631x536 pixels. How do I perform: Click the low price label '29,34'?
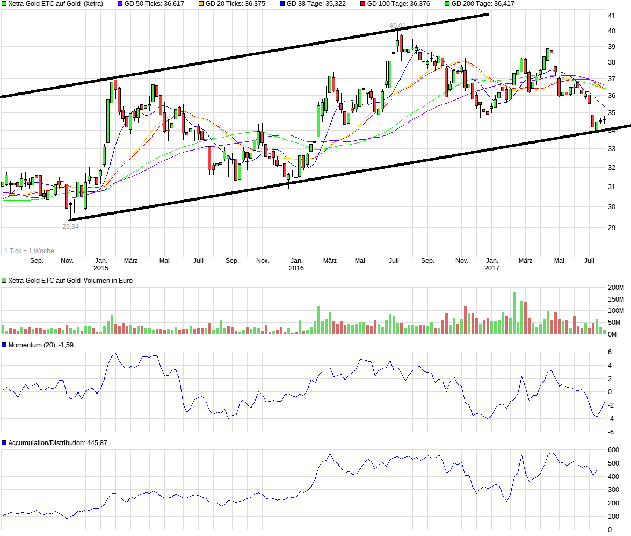(70, 227)
